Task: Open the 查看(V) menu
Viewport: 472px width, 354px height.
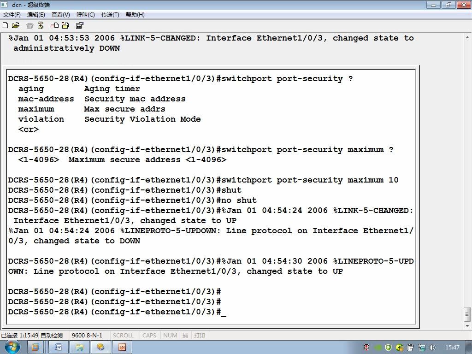Action: pos(61,15)
